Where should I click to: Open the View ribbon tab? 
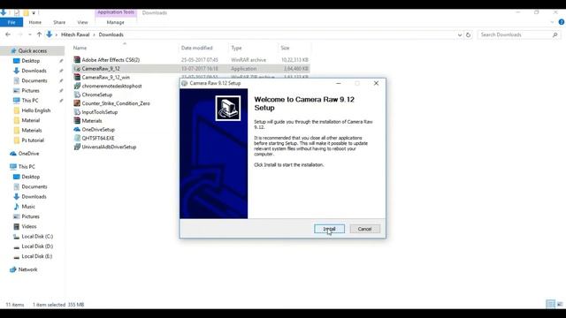pyautogui.click(x=82, y=22)
